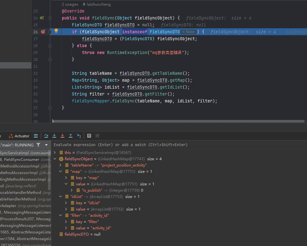Viewport: 307px width, 246px height.
Task: Select the java.lang.reflect stack frame
Action: 25,186
